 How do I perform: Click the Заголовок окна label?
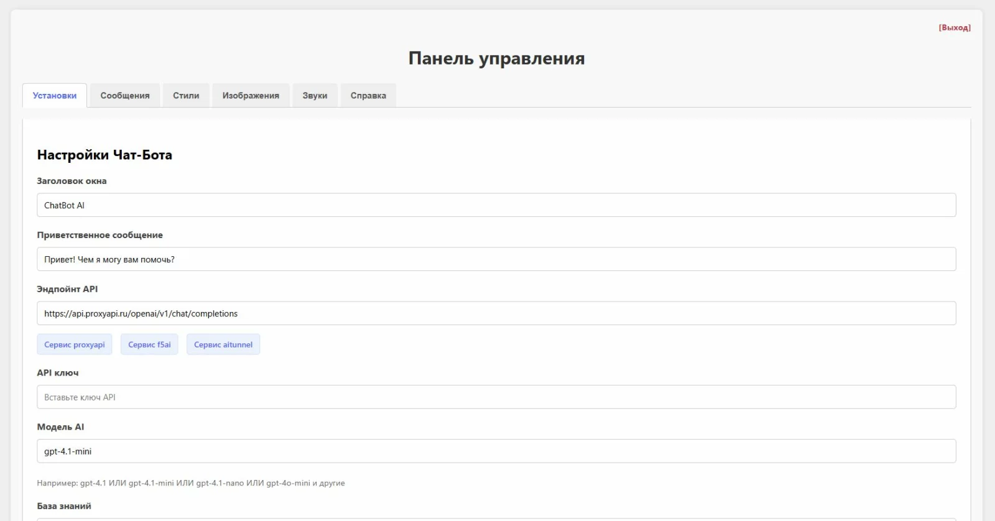click(x=72, y=181)
